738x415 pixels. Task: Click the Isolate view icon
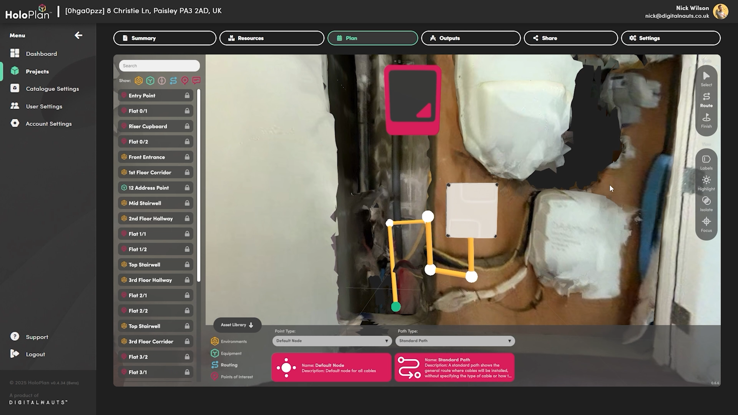(x=706, y=204)
